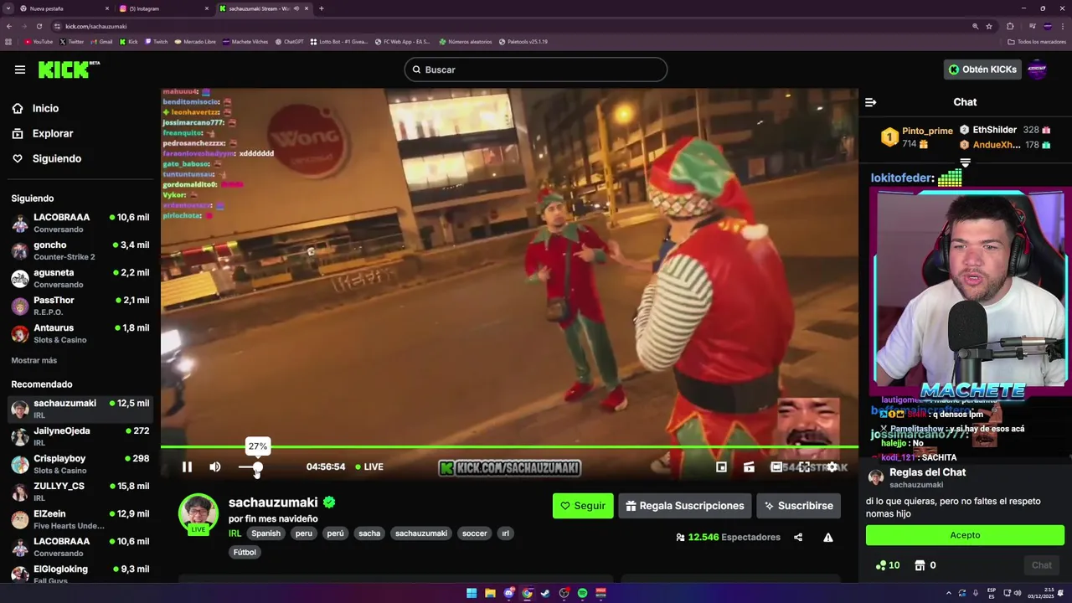This screenshot has width=1072, height=603.
Task: Pause the live stream
Action: pyautogui.click(x=187, y=466)
